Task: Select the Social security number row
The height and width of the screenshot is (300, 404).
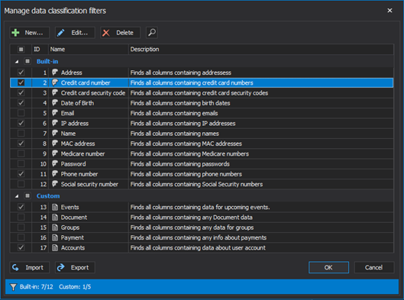Action: click(x=202, y=184)
